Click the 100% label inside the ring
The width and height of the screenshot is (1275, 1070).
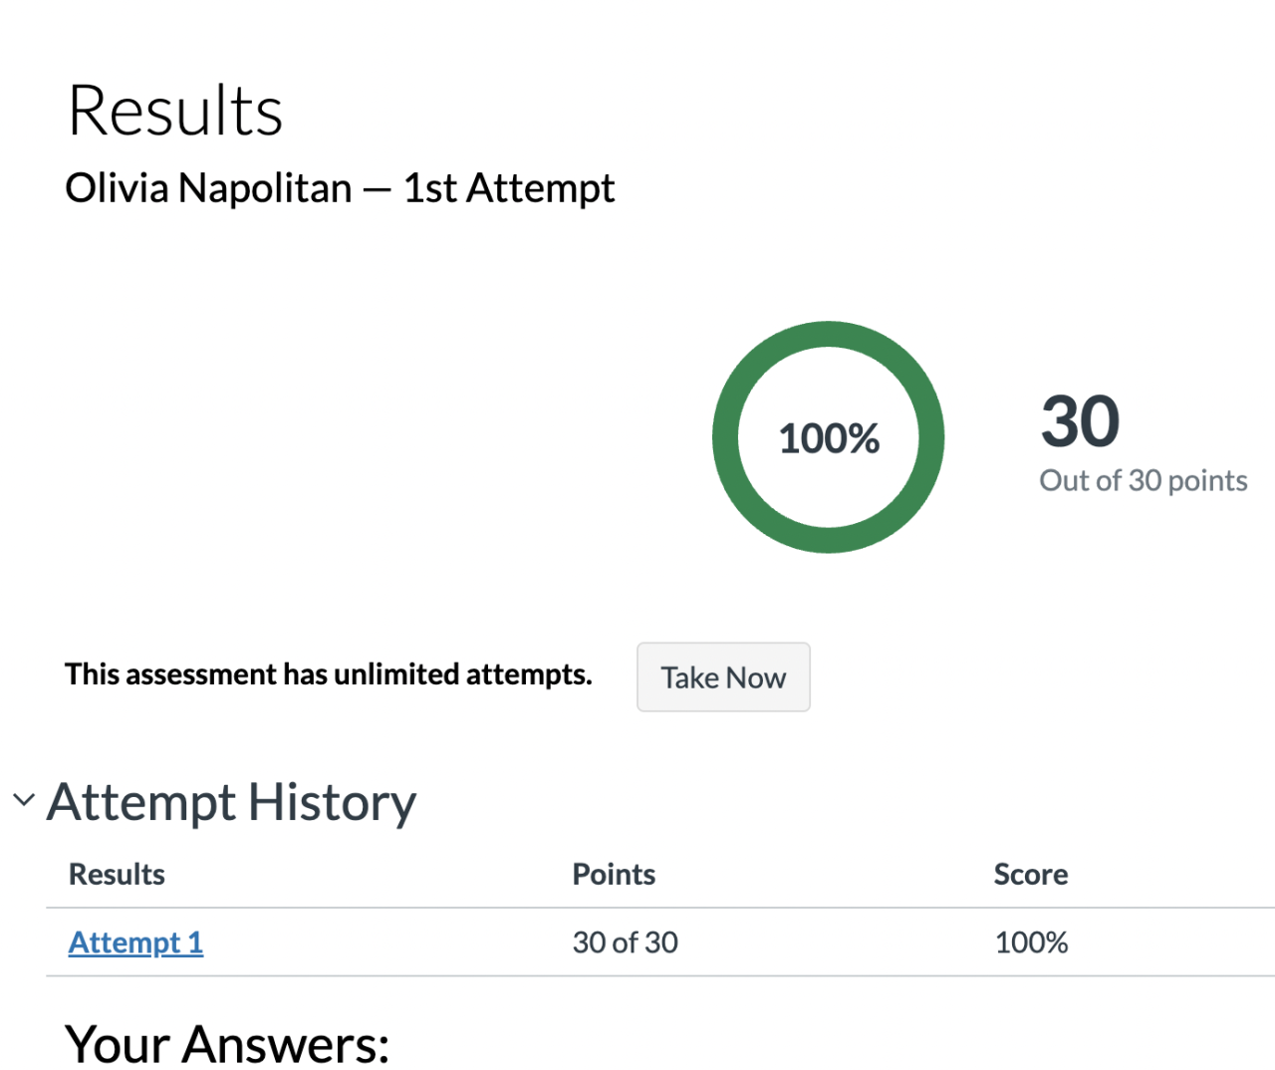829,438
